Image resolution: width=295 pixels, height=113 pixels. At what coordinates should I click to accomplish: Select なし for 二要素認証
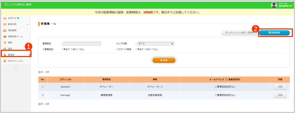point(79,49)
